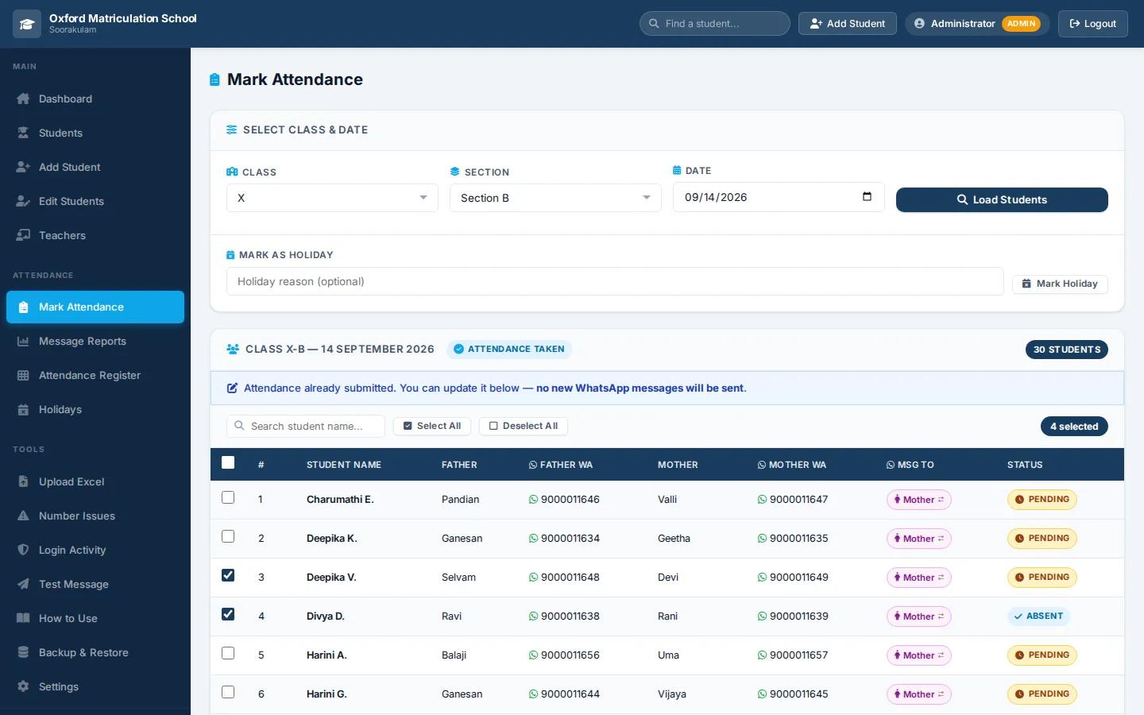Open the Section dropdown showing Section B

pyautogui.click(x=555, y=198)
